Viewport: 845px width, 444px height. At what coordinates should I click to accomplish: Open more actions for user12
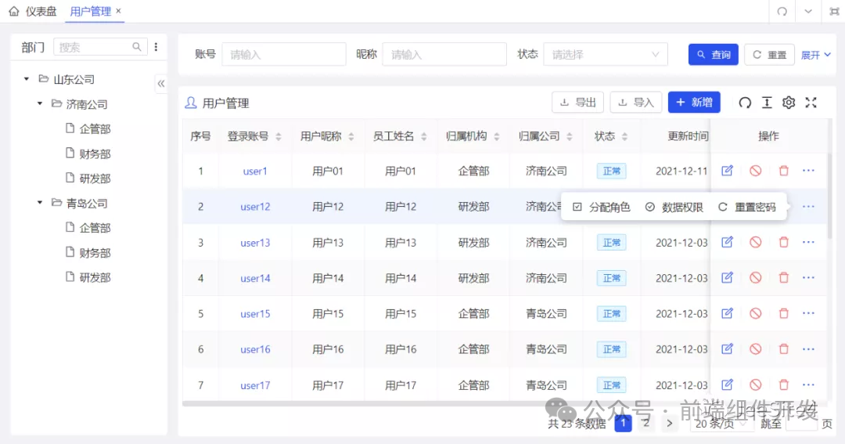click(808, 207)
